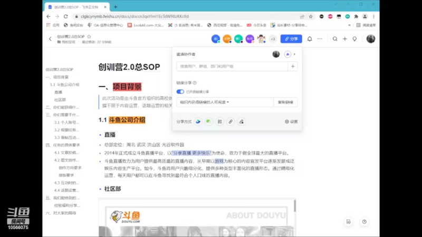Click the document heading 创训营2.0总SOP

129,67
